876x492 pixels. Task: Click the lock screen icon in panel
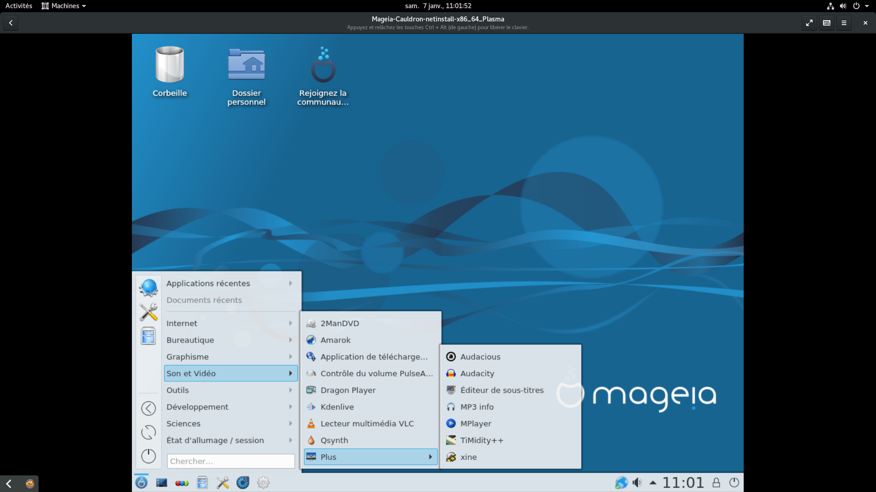(x=716, y=482)
